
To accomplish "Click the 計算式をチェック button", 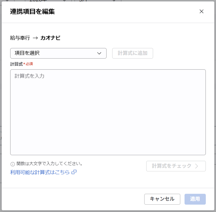I will [x=176, y=166].
